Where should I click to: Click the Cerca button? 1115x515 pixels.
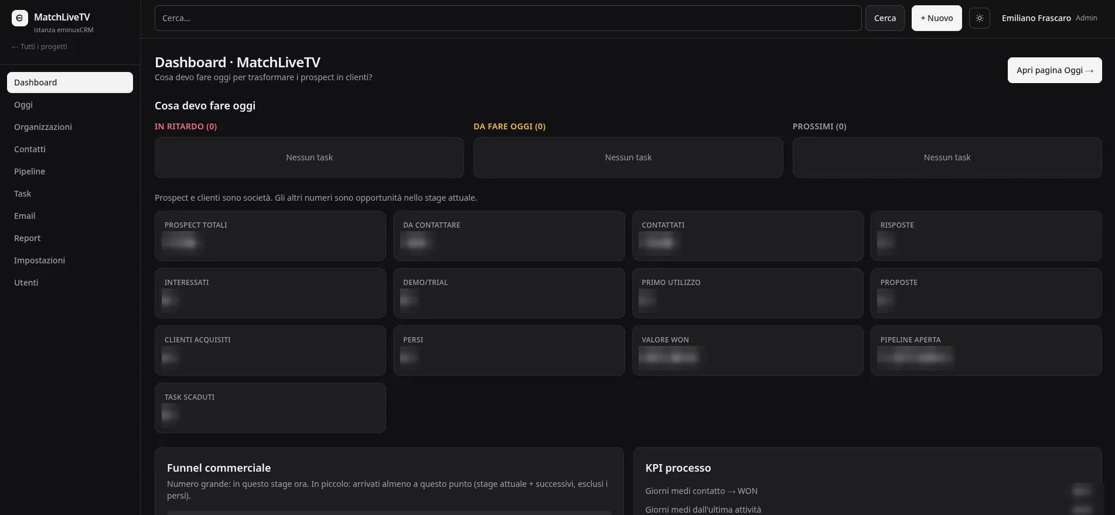tap(885, 18)
